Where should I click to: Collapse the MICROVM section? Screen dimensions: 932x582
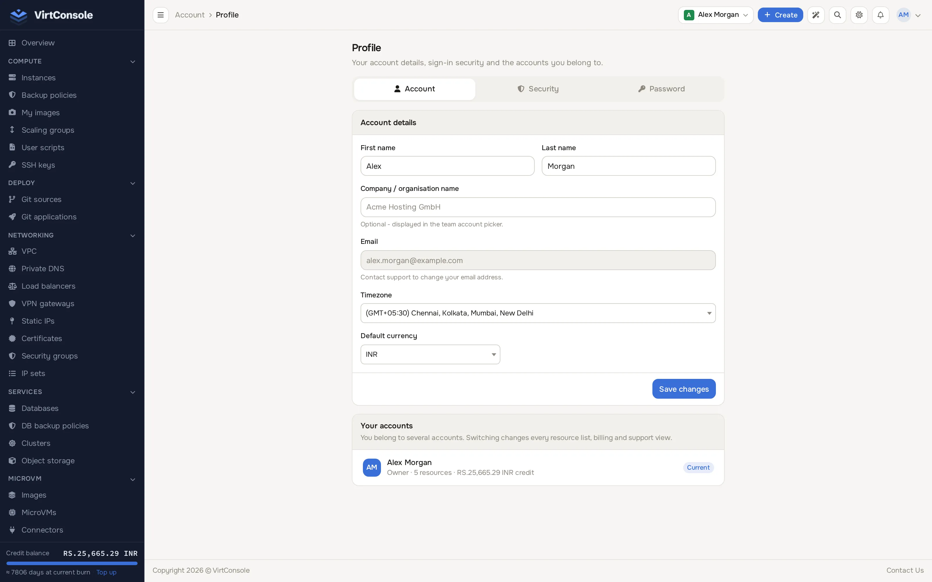(x=72, y=478)
